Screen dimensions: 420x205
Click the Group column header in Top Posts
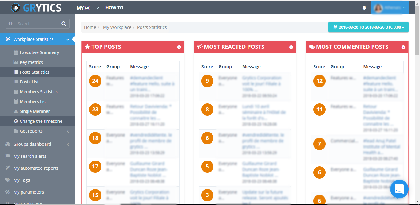coord(113,67)
